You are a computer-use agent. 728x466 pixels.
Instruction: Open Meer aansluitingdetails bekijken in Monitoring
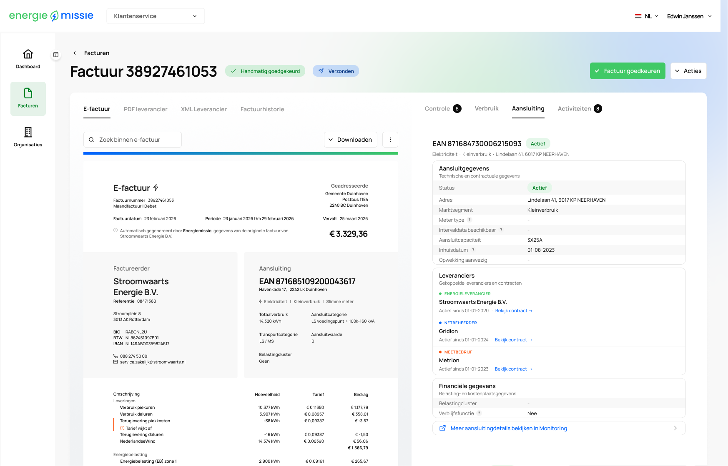click(x=559, y=428)
